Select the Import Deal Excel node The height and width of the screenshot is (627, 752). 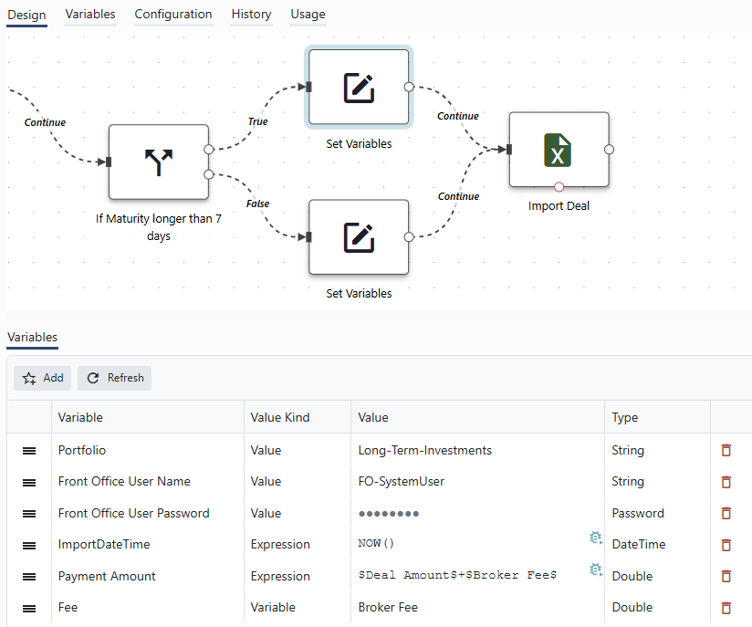(x=559, y=150)
